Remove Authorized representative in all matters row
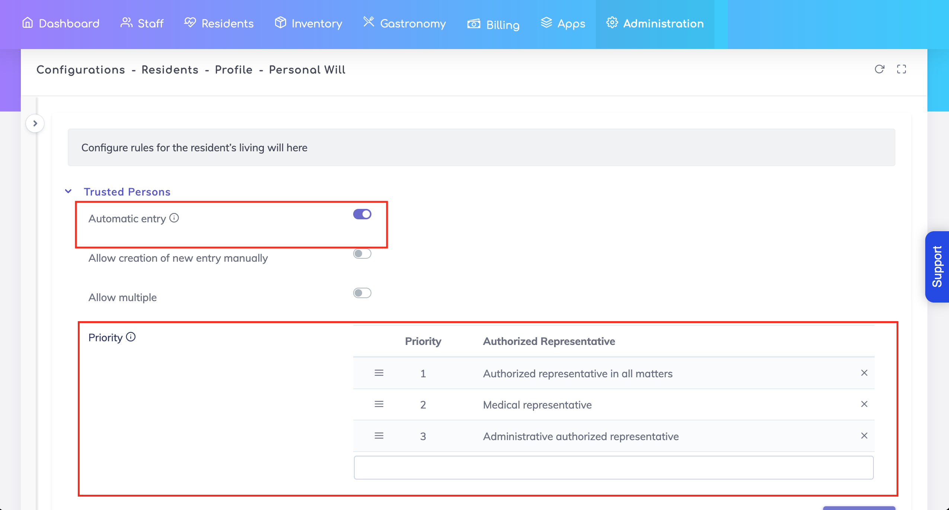The width and height of the screenshot is (949, 510). coord(864,373)
